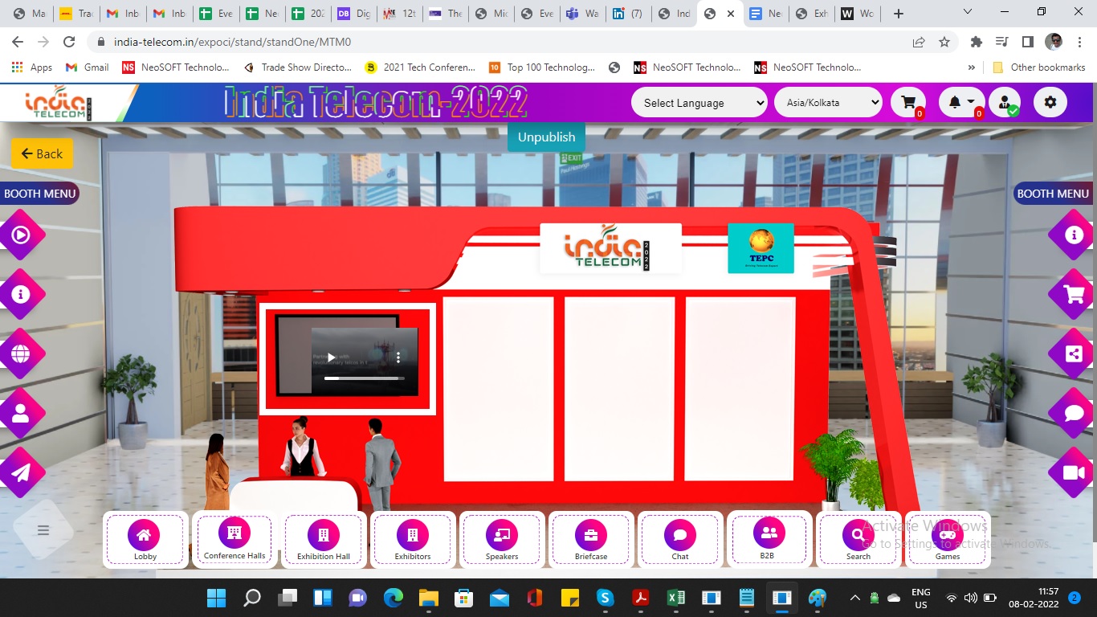This screenshot has height=617, width=1097.
Task: Play the booth screen video
Action: point(331,358)
